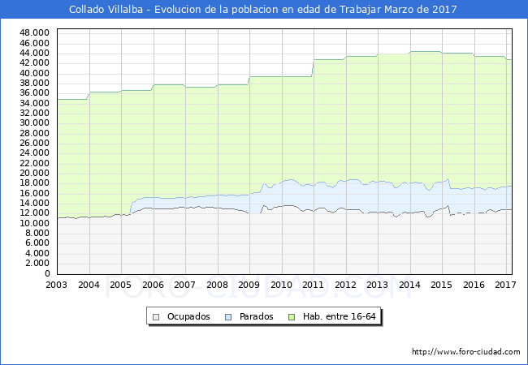Click the grey Ocupados legend swatch
528x365 pixels.
156,317
